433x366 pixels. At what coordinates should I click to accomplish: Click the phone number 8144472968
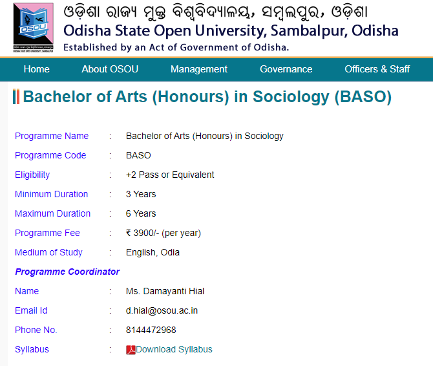click(x=151, y=330)
